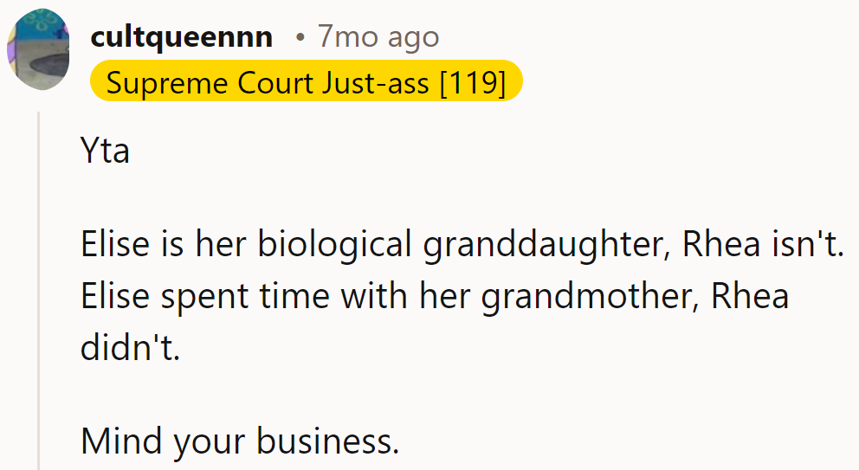Click cultqueennn's avatar image
The image size is (859, 470).
36,50
